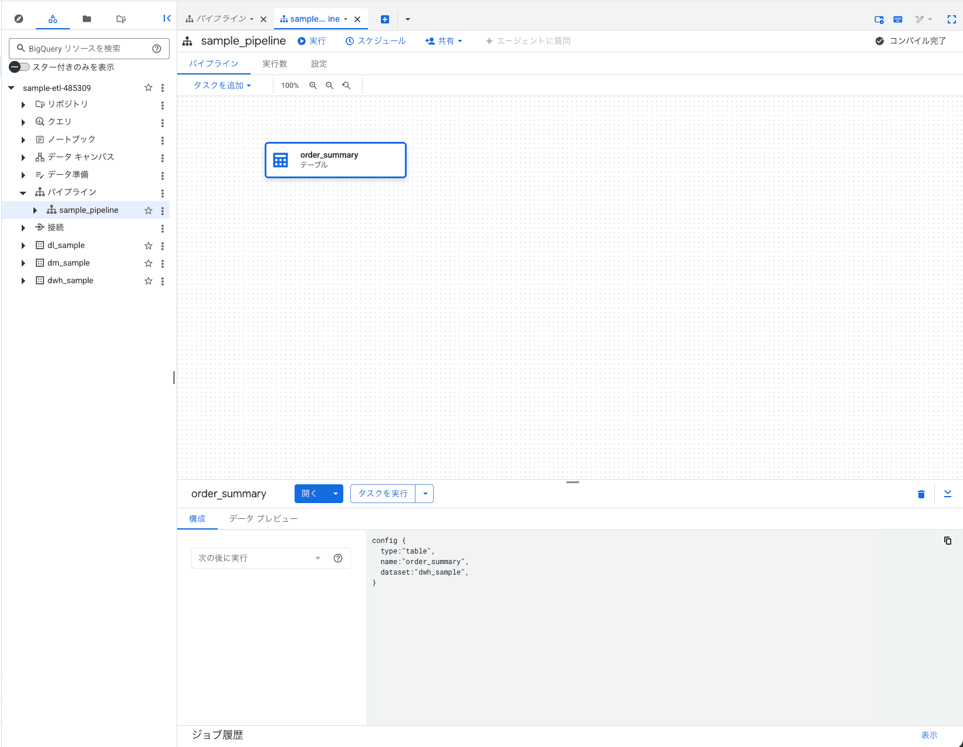Copy the config code to clipboard
Image resolution: width=963 pixels, height=747 pixels.
click(x=947, y=541)
